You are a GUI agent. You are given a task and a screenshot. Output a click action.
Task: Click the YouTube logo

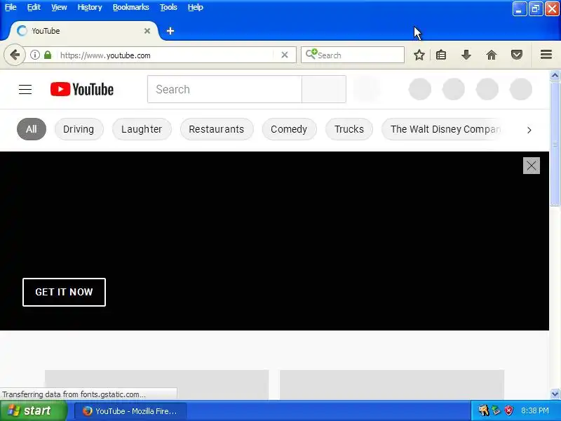point(82,90)
